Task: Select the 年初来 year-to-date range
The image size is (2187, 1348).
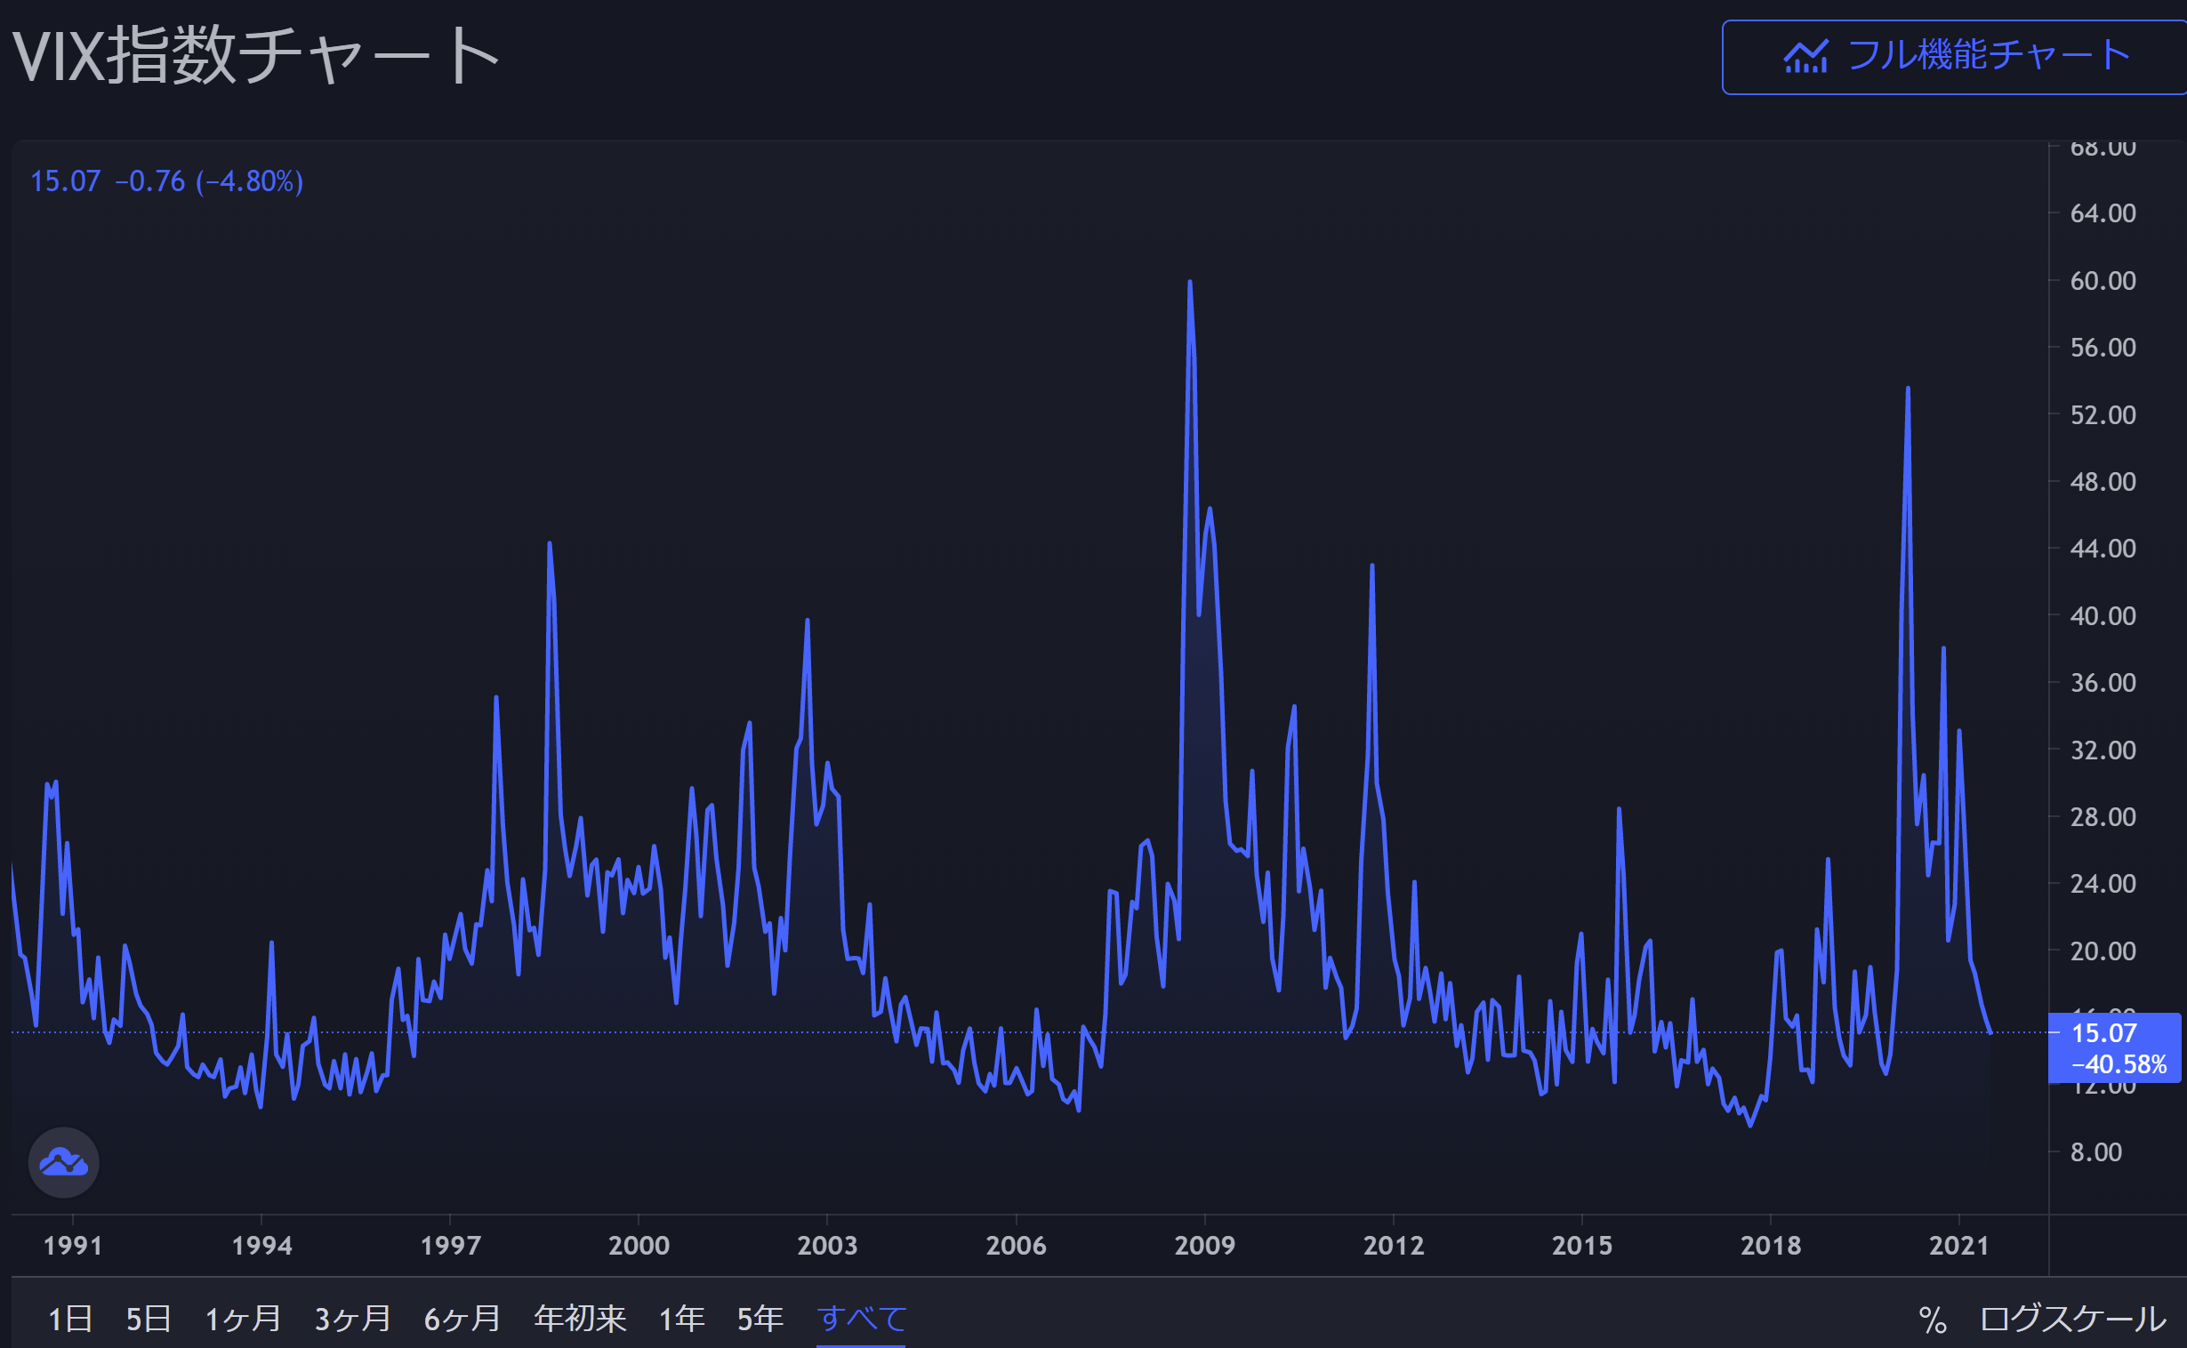Action: coord(580,1319)
